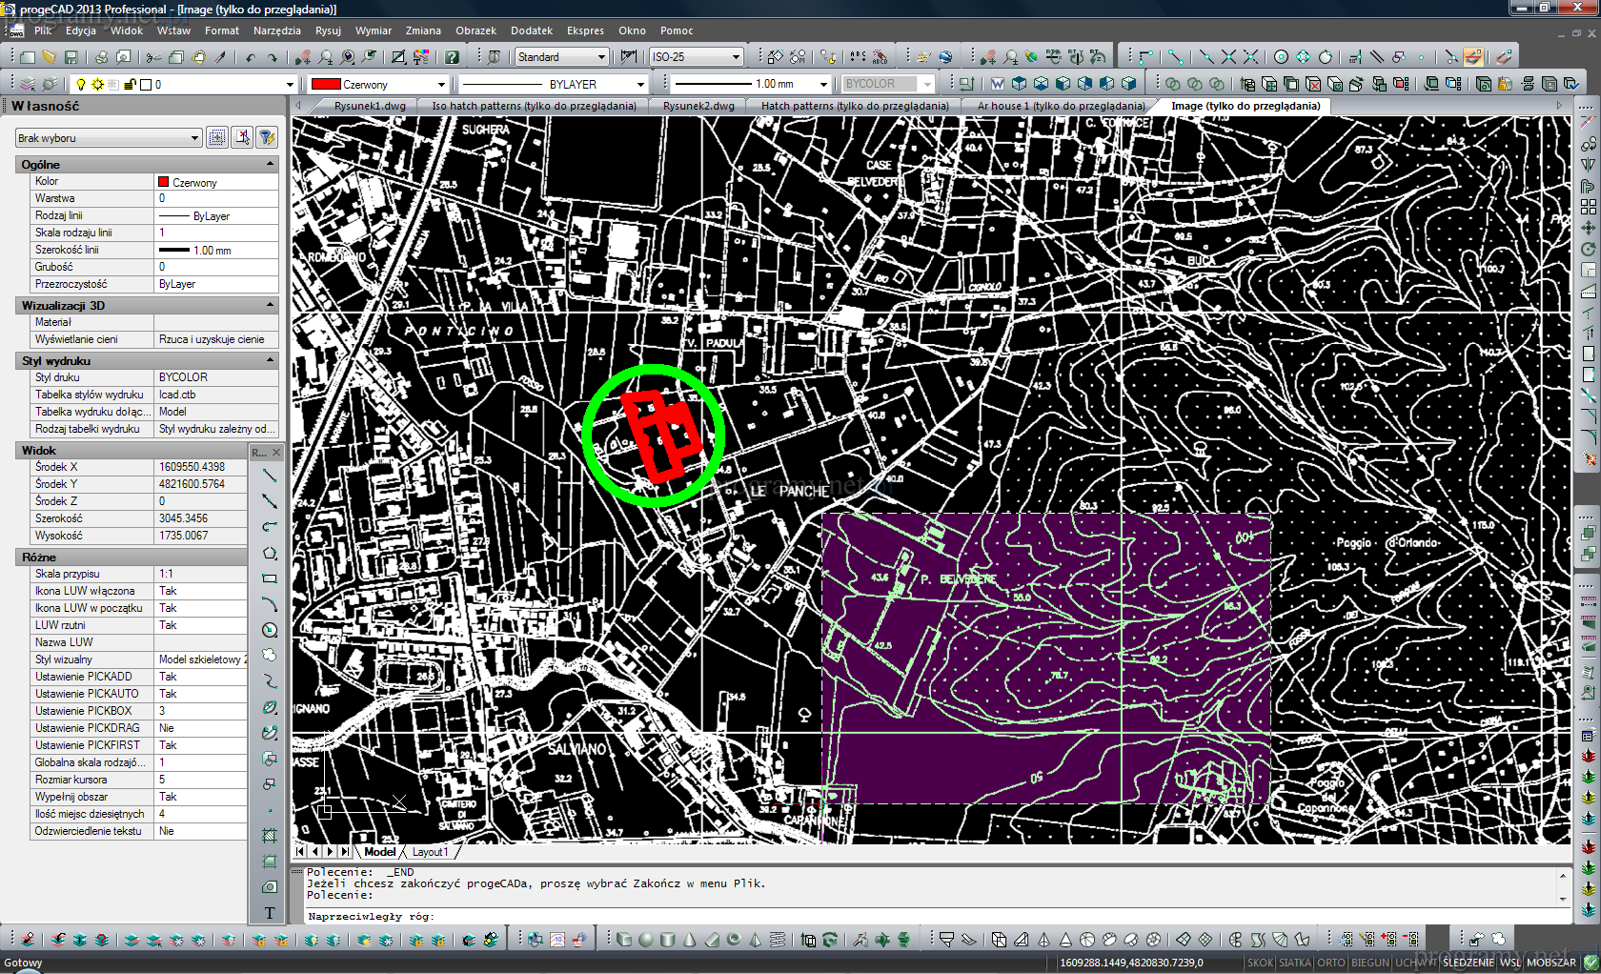Image resolution: width=1601 pixels, height=974 pixels.
Task: Click the Save drawing icon
Action: coord(71,57)
